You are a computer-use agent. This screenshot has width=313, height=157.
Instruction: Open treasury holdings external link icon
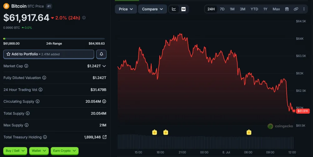pos(105,137)
